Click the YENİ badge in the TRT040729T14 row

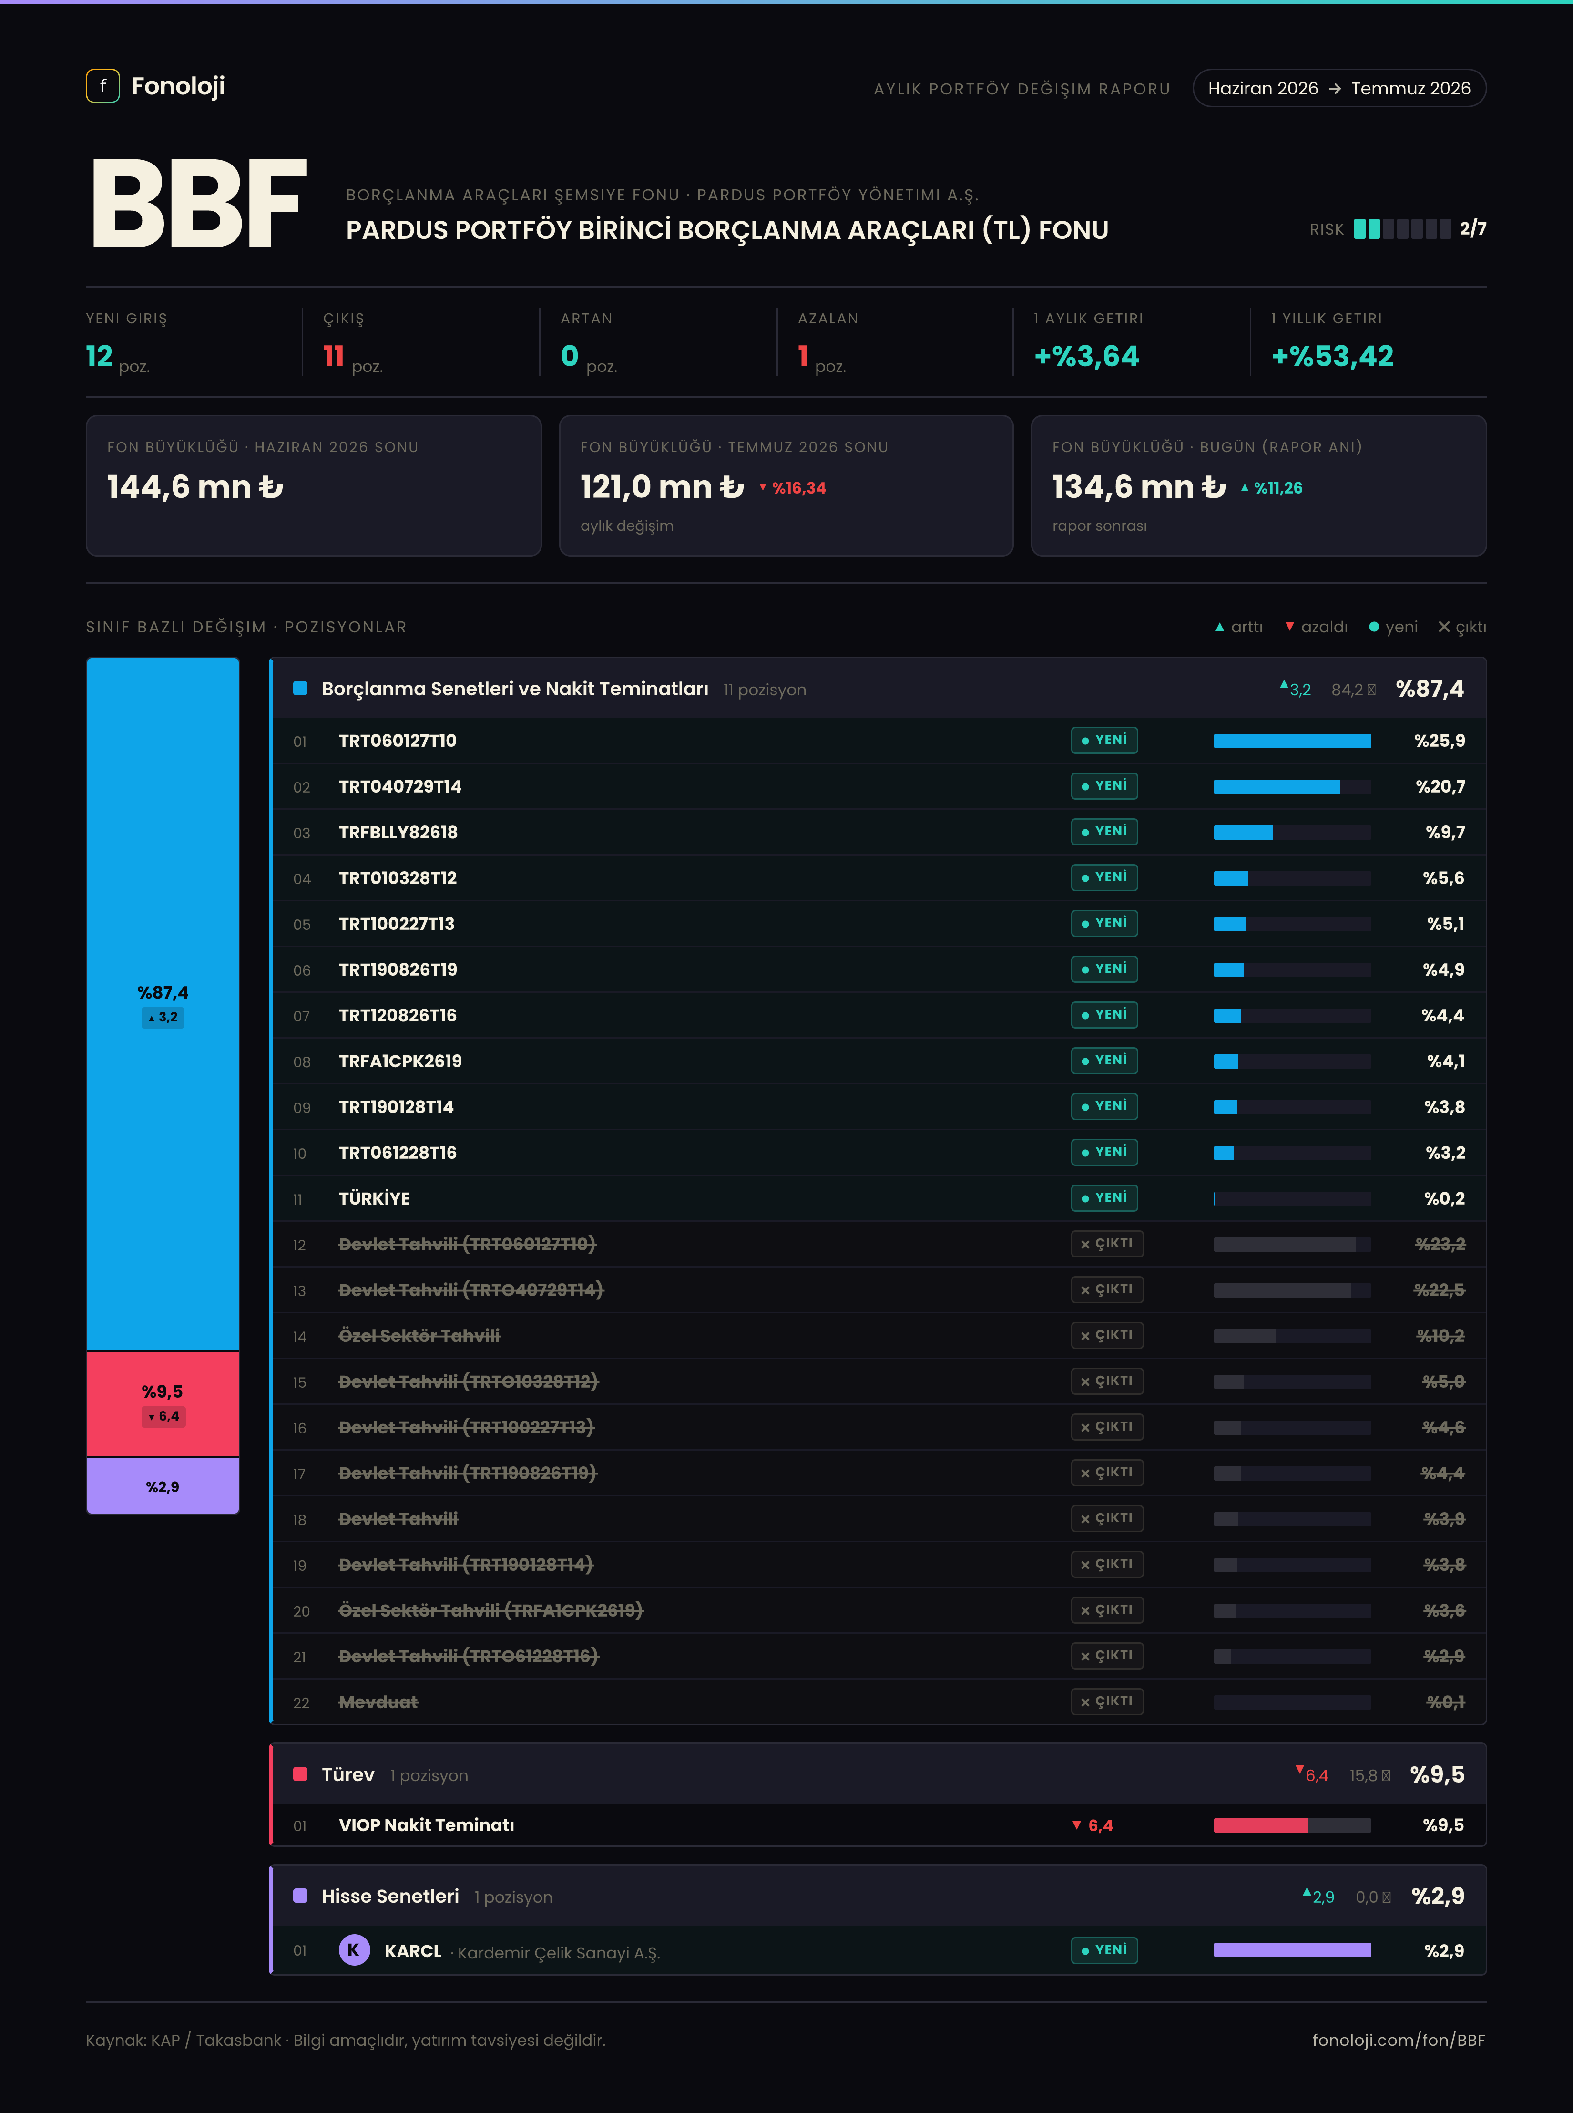[x=1104, y=786]
